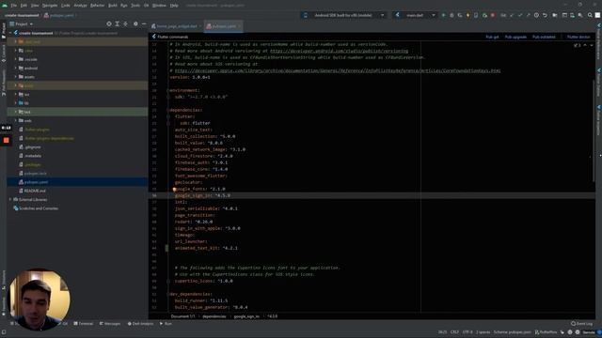Open the File menu
602x338 pixels.
pyautogui.click(x=14, y=6)
